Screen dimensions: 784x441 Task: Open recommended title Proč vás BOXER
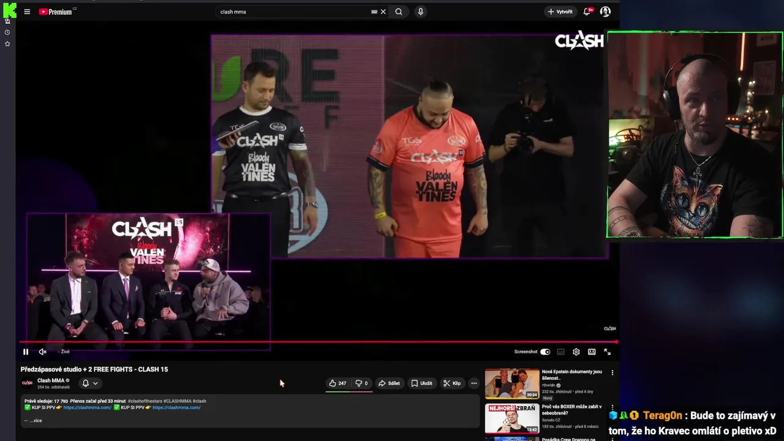pyautogui.click(x=571, y=410)
